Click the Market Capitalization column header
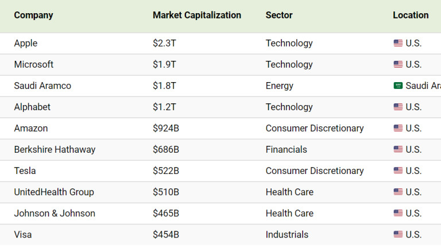Image resolution: width=441 pixels, height=248 pixels. click(197, 15)
